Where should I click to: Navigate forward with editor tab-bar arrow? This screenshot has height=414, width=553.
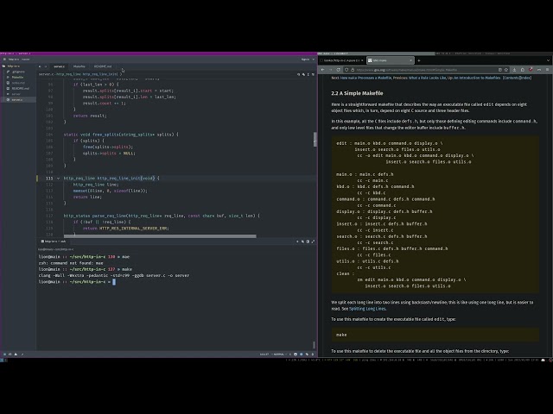coord(46,66)
